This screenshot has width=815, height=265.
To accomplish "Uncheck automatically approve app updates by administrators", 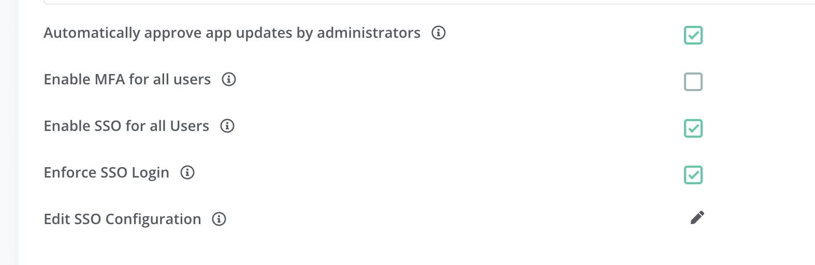I will 693,35.
